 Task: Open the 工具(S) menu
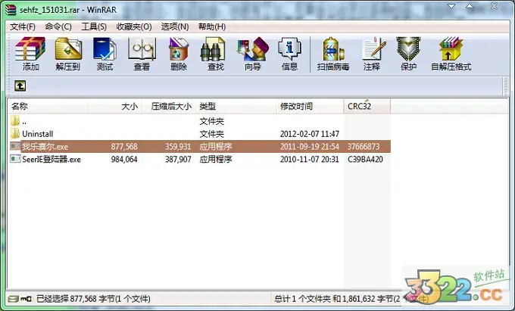click(x=94, y=26)
